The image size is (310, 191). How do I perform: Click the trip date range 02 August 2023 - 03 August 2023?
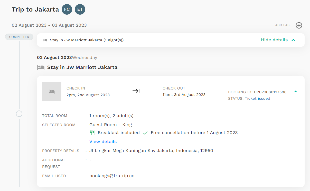[x=49, y=25]
